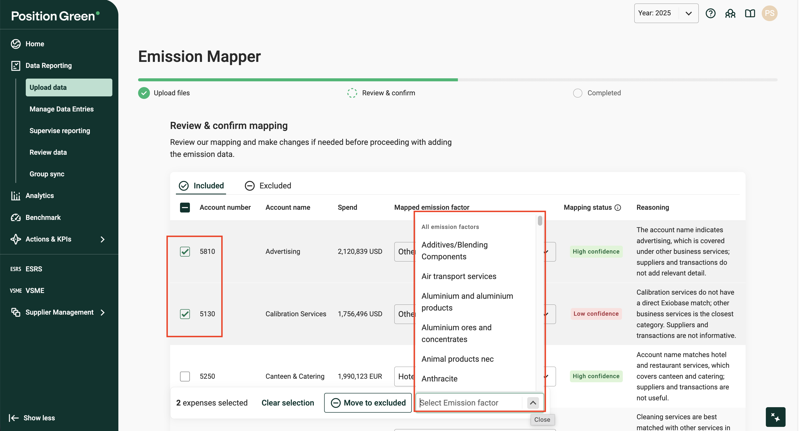799x431 pixels.
Task: Expand the Supplier Management submenu
Action: [x=103, y=312]
